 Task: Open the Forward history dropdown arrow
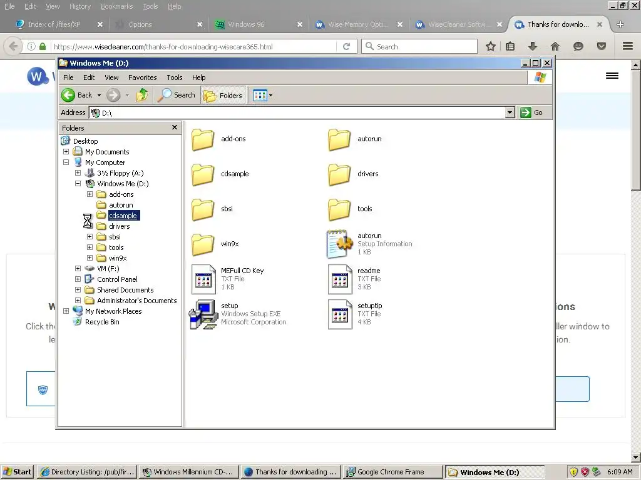tap(127, 96)
